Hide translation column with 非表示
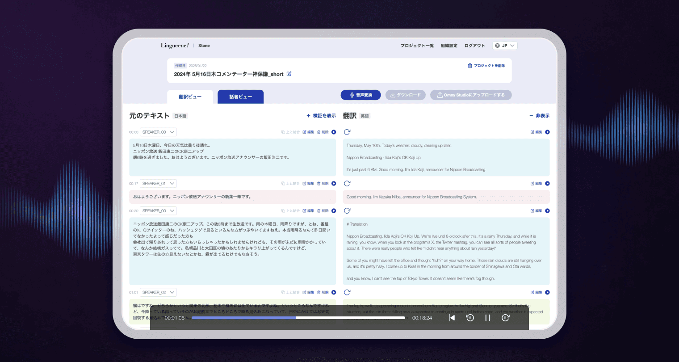This screenshot has width=679, height=362. coord(540,116)
